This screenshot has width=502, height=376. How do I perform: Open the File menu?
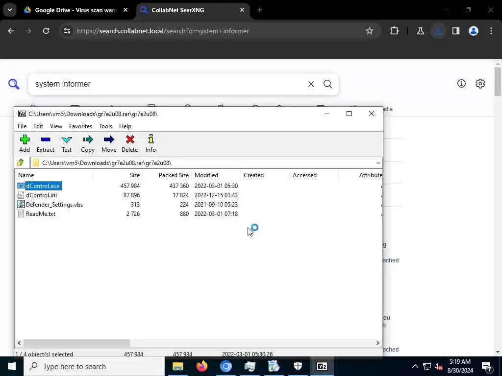[22, 126]
